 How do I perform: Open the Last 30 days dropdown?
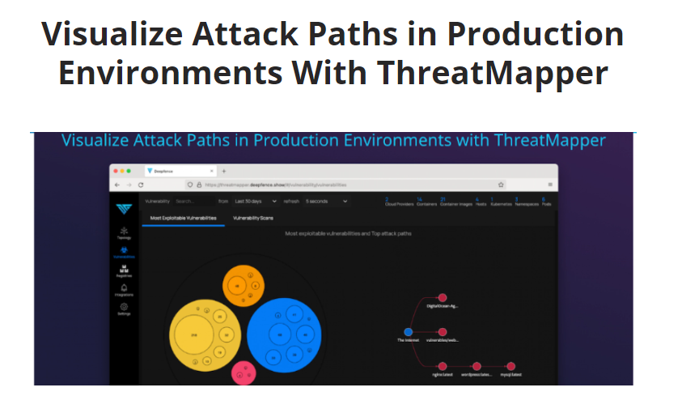coord(256,202)
